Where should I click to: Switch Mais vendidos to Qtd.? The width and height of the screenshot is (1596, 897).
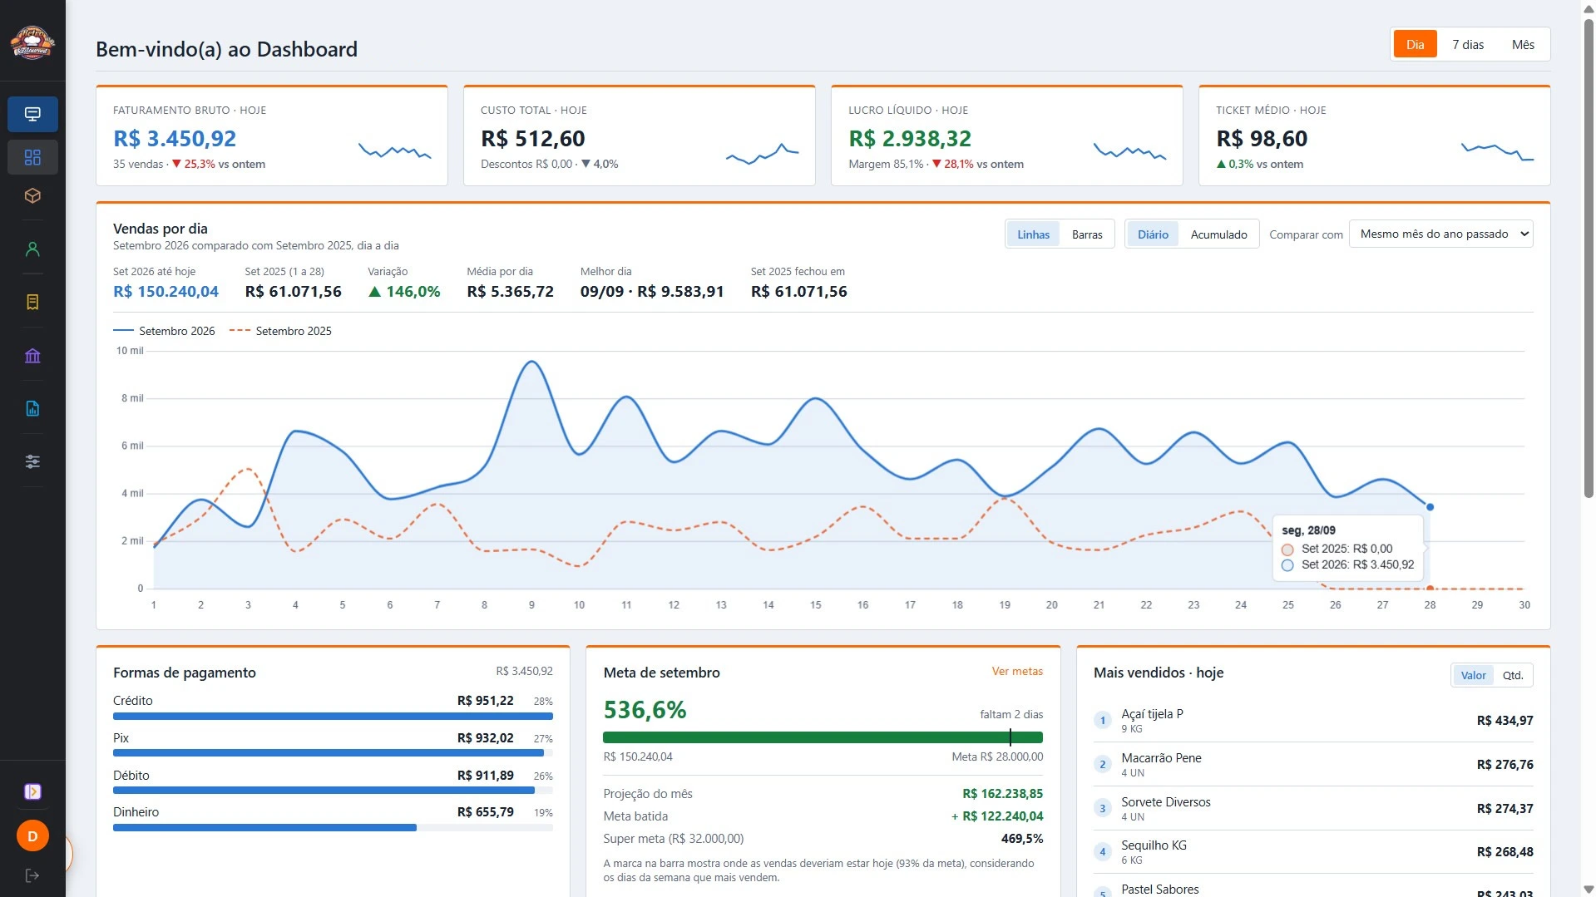click(x=1513, y=675)
